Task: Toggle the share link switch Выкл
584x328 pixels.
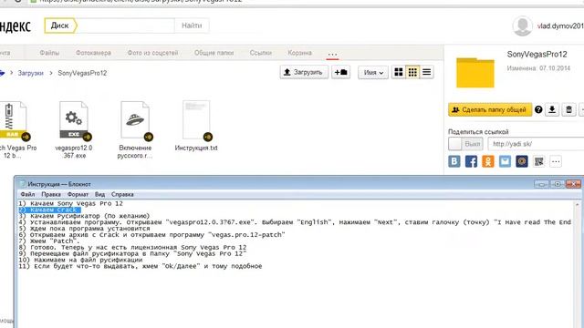Action: pyautogui.click(x=465, y=144)
